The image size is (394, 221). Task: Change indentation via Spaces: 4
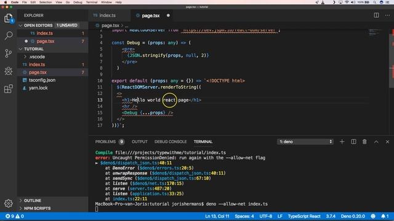click(x=244, y=216)
